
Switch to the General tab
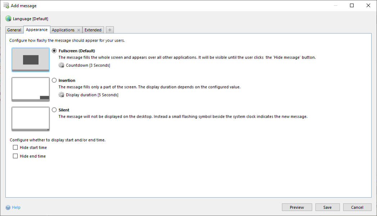click(x=14, y=30)
